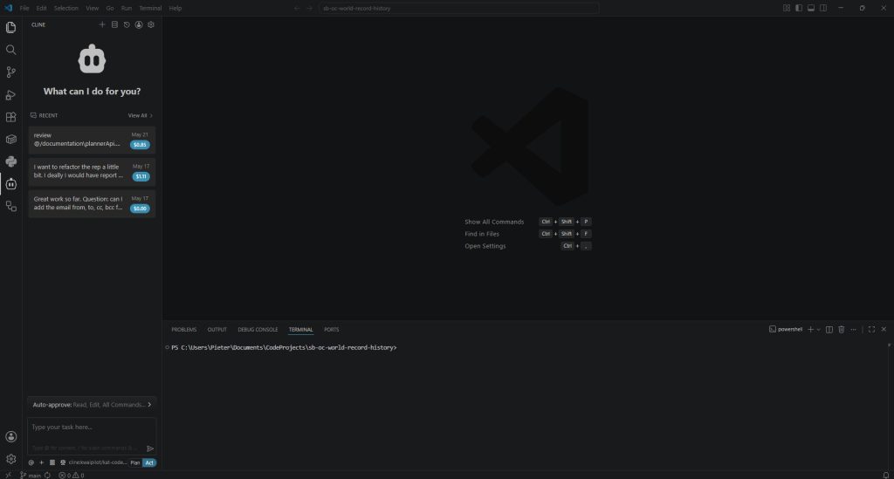Switch to the Problems tab
The image size is (894, 479).
183,329
